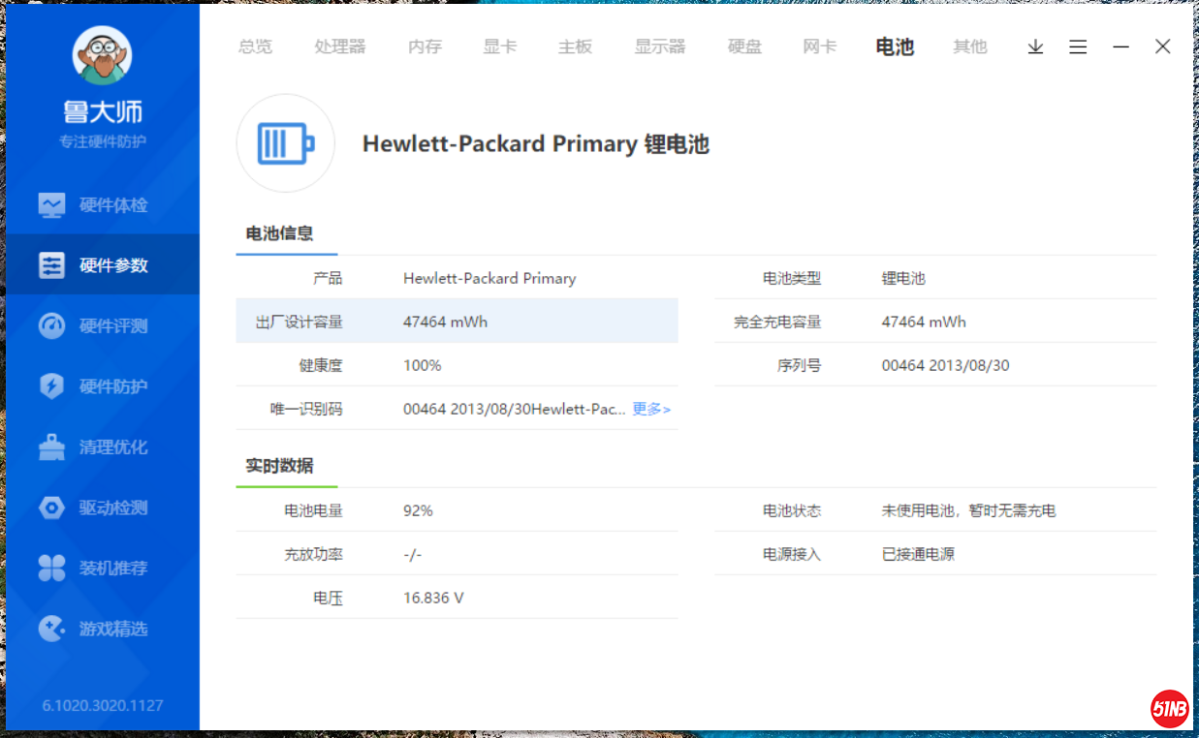1199x738 pixels.
Task: Click the 硬件参数 sliders icon in sidebar
Action: 51,265
